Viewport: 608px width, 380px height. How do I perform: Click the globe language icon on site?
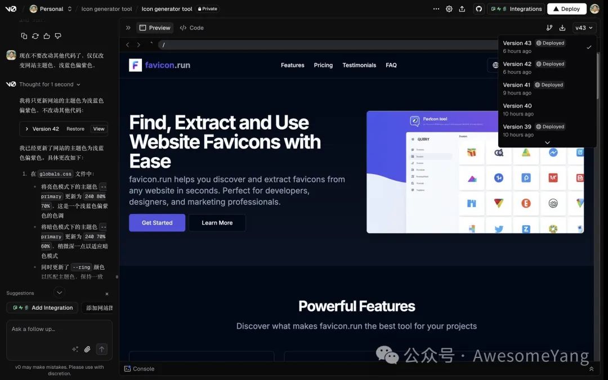495,65
